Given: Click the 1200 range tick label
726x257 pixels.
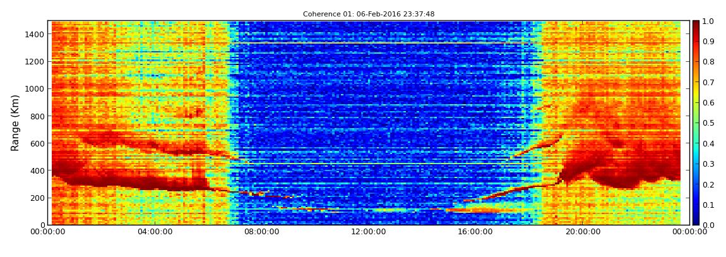Looking at the screenshot, I should click(x=35, y=62).
